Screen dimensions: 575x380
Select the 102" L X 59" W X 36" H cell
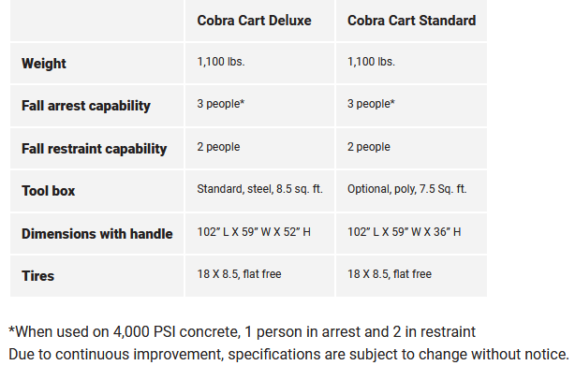404,232
